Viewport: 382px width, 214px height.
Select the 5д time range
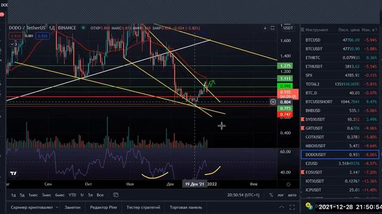click(x=22, y=195)
